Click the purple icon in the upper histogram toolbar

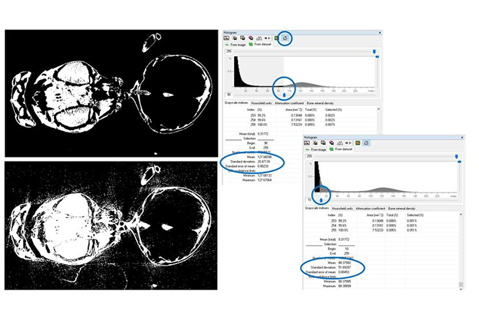(x=251, y=38)
